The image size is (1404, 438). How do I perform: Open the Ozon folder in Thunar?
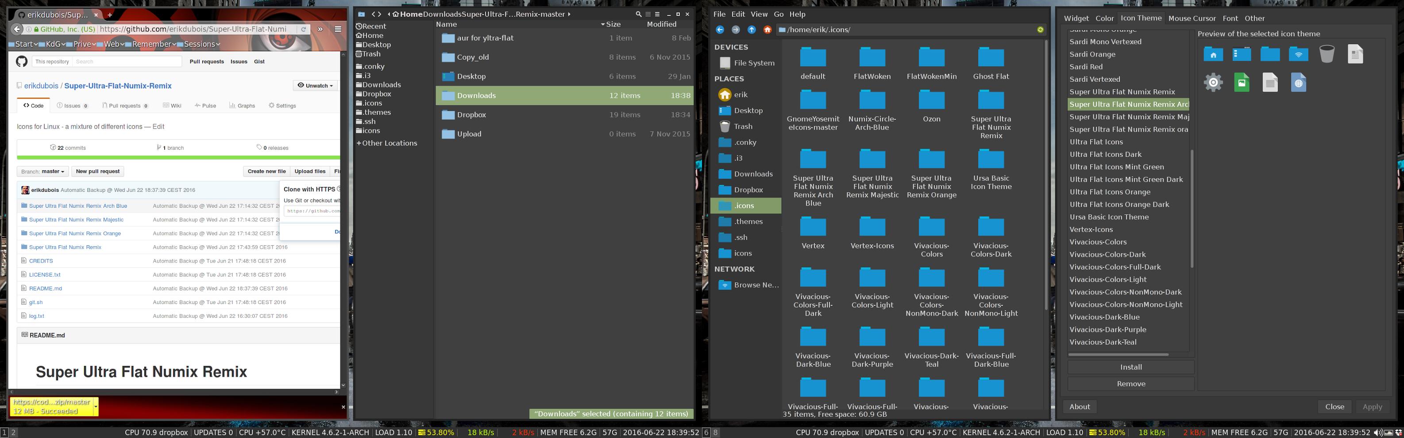point(931,106)
